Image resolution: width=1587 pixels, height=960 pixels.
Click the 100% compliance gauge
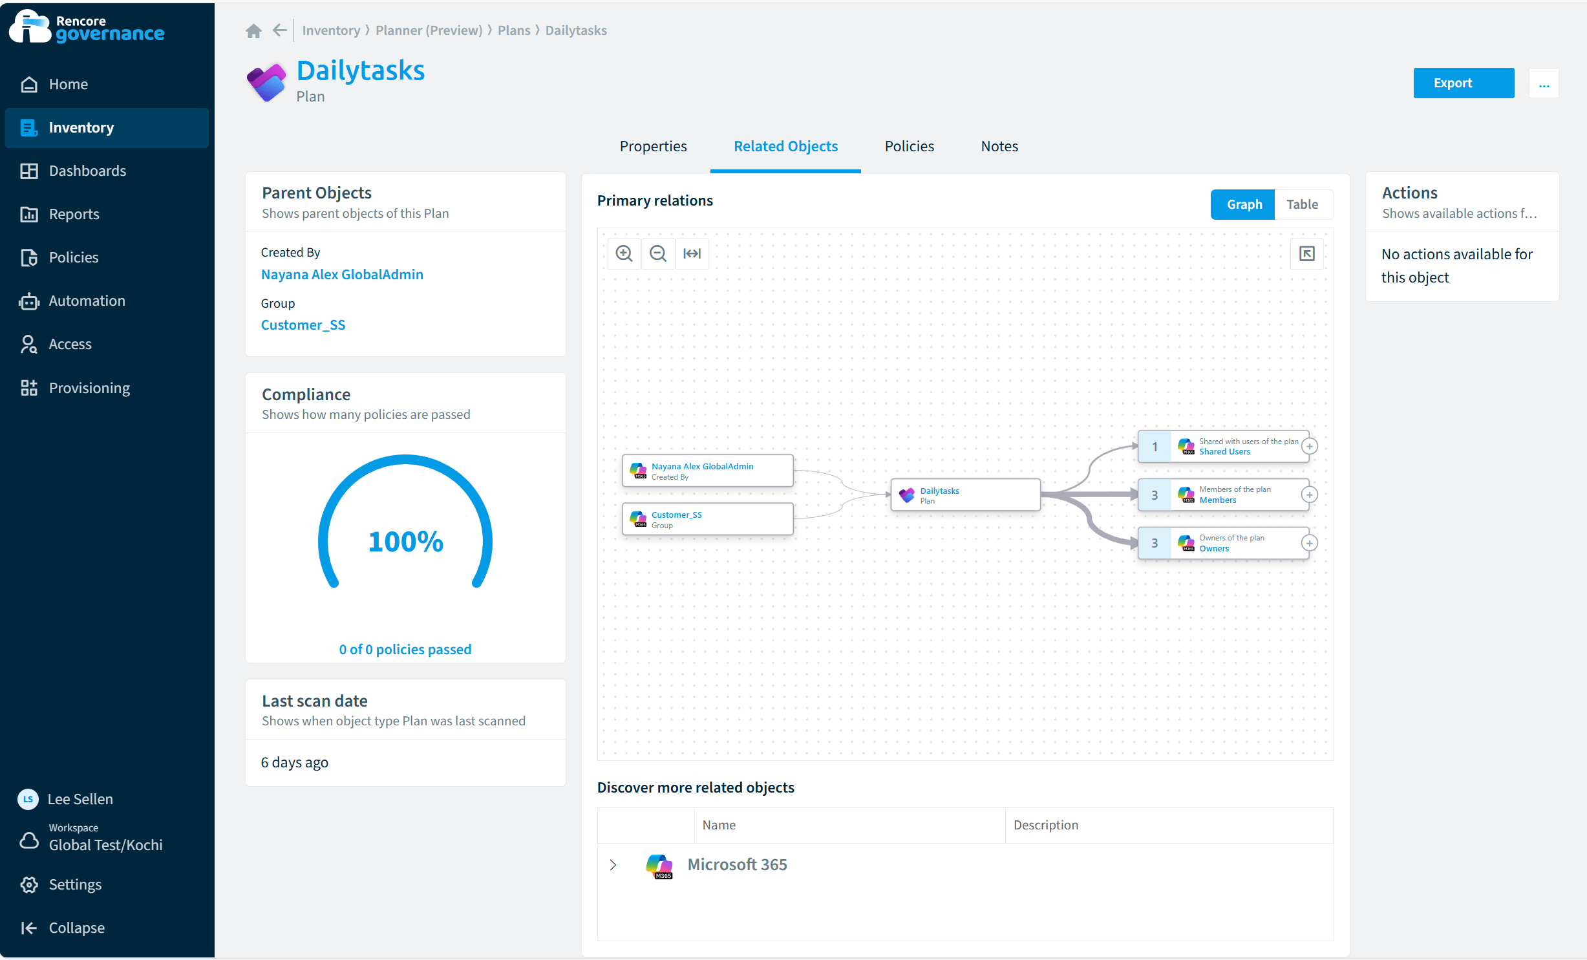click(x=405, y=542)
